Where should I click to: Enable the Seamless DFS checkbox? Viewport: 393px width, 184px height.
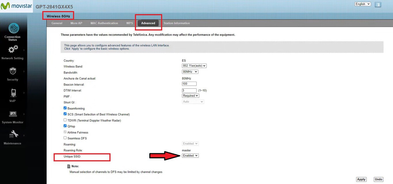[x=65, y=138]
